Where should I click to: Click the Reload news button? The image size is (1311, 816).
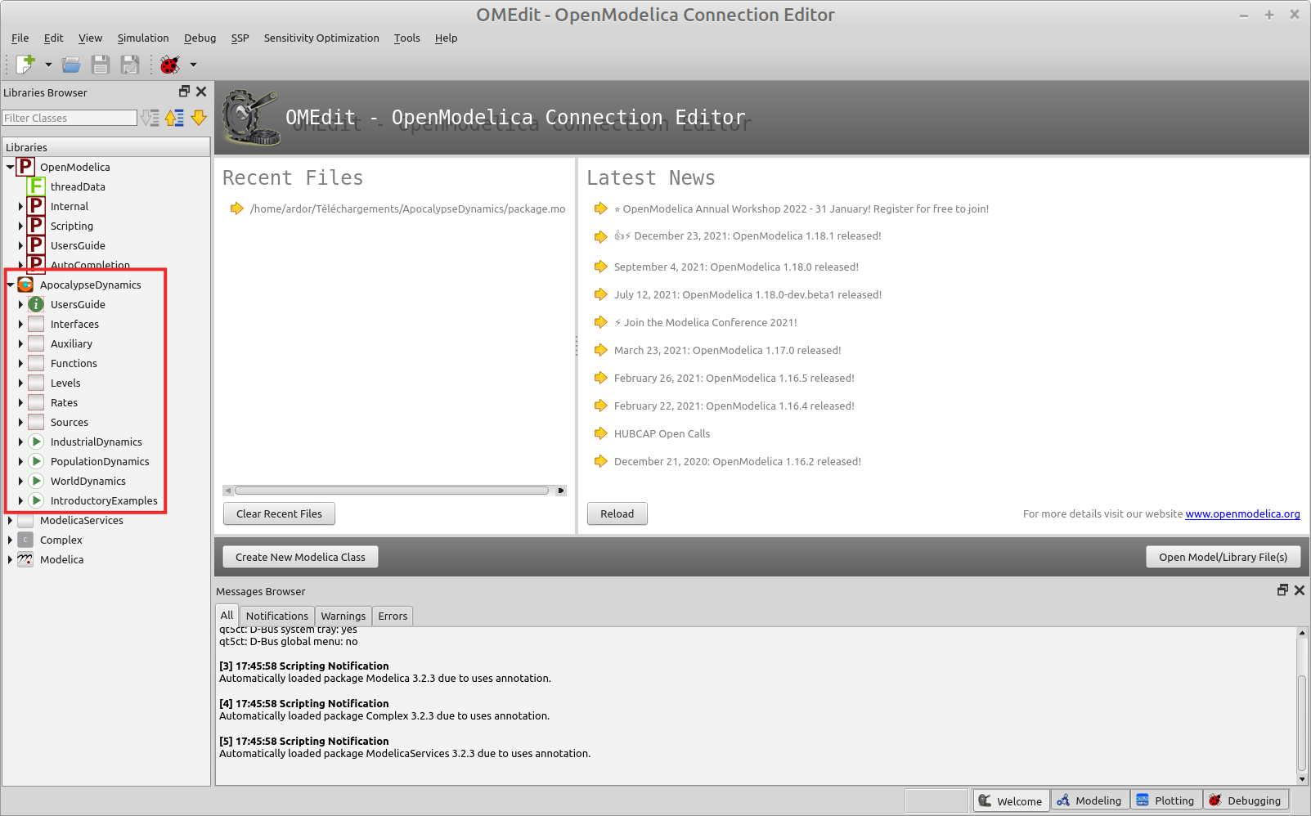[617, 513]
